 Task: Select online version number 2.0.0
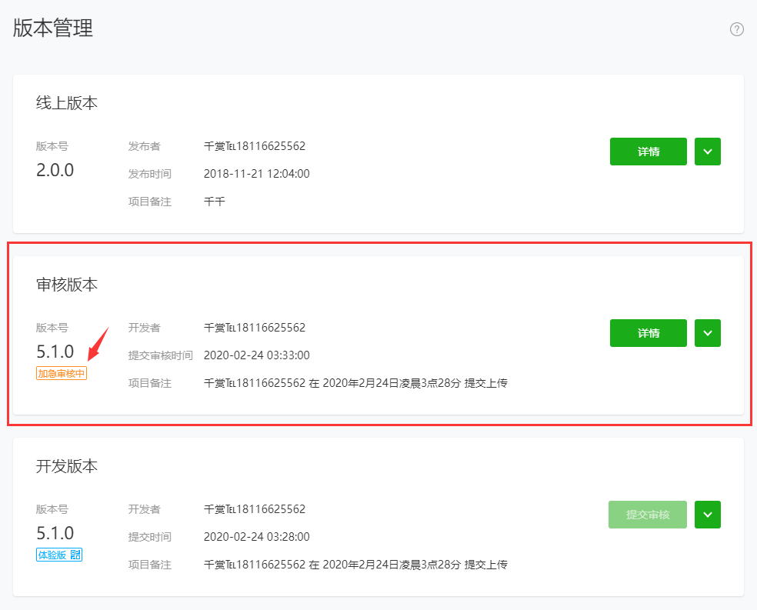click(x=55, y=170)
